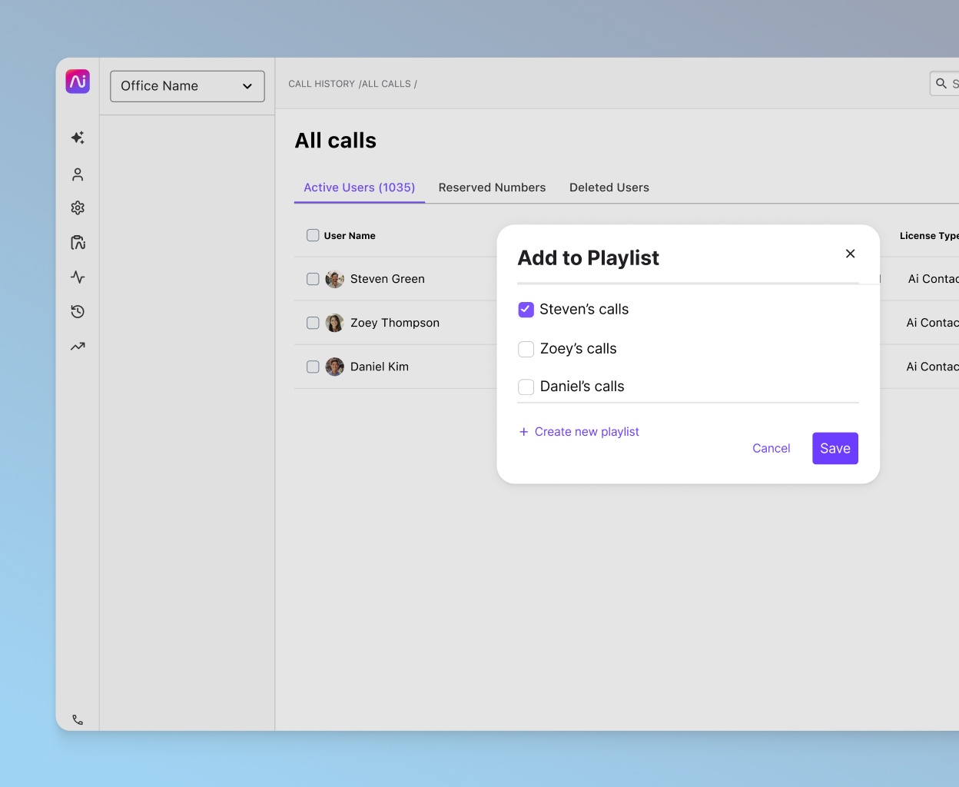The width and height of the screenshot is (959, 787).
Task: Click the analytics trending-arrow icon
Action: point(78,346)
